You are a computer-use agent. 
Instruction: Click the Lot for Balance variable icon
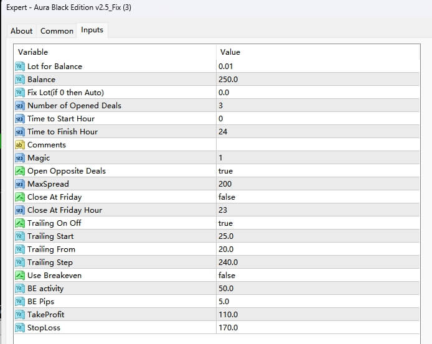19,67
